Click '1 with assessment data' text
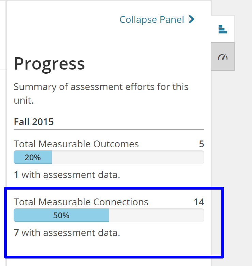Image resolution: width=252 pixels, height=266 pixels. (67, 175)
